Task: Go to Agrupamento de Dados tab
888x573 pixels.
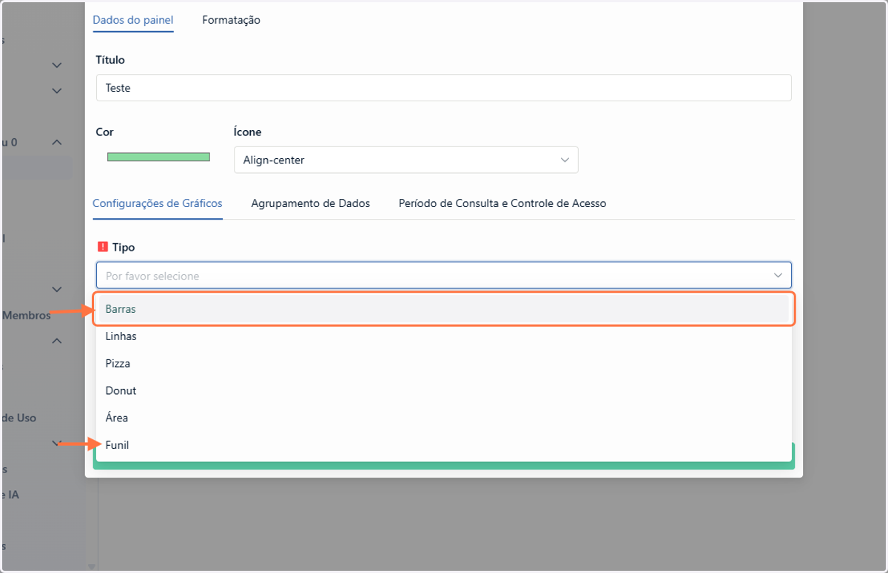Action: (311, 203)
